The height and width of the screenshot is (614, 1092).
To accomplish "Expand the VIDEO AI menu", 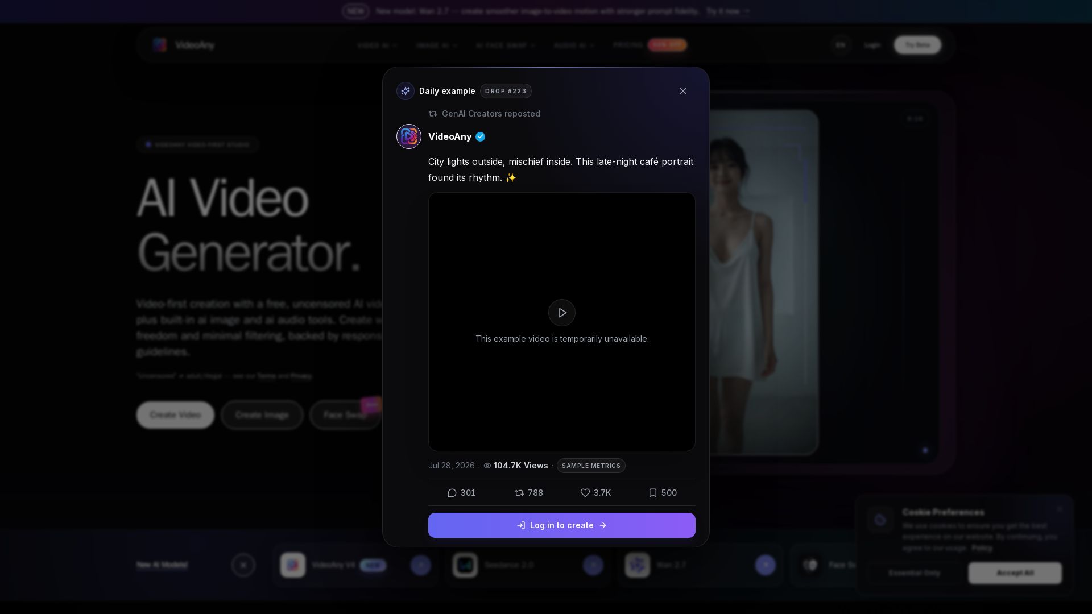I will (x=377, y=45).
